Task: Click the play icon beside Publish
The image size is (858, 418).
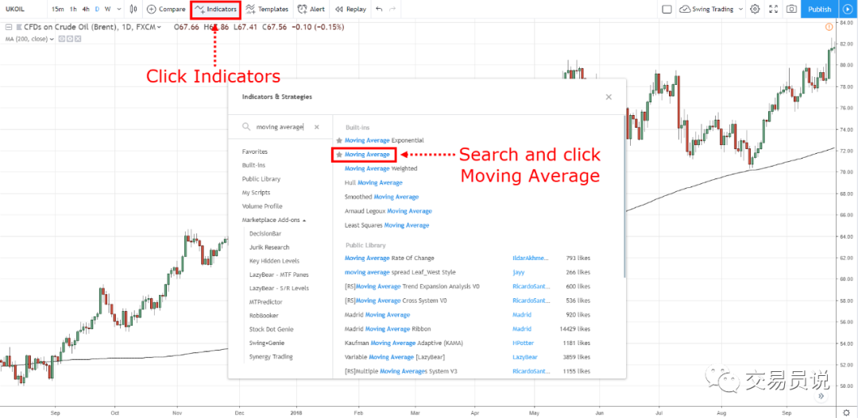Action: click(848, 9)
